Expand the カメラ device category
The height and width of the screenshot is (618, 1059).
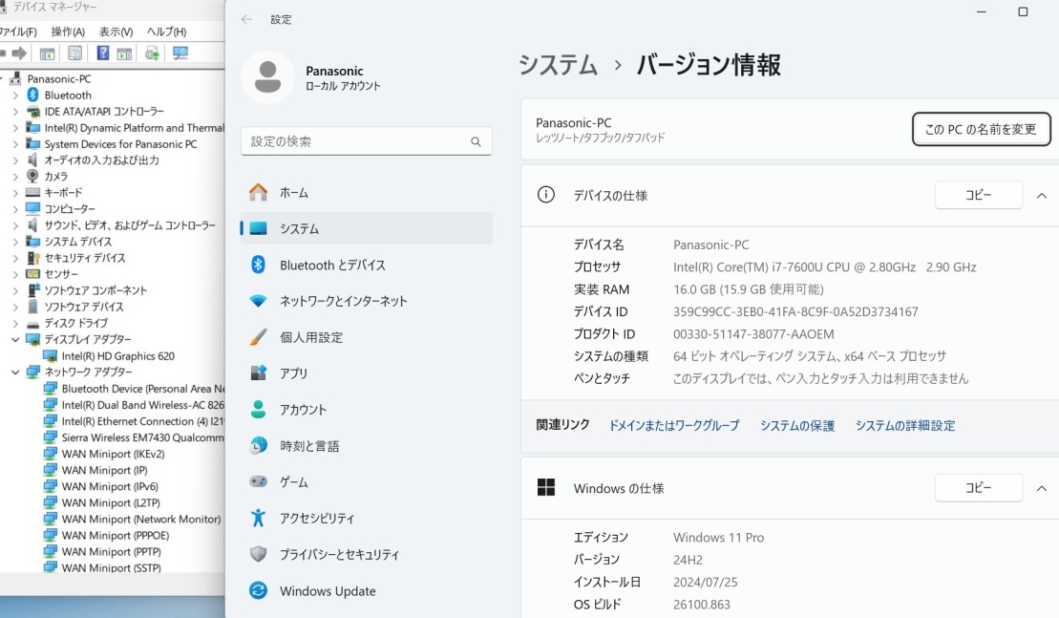[15, 177]
